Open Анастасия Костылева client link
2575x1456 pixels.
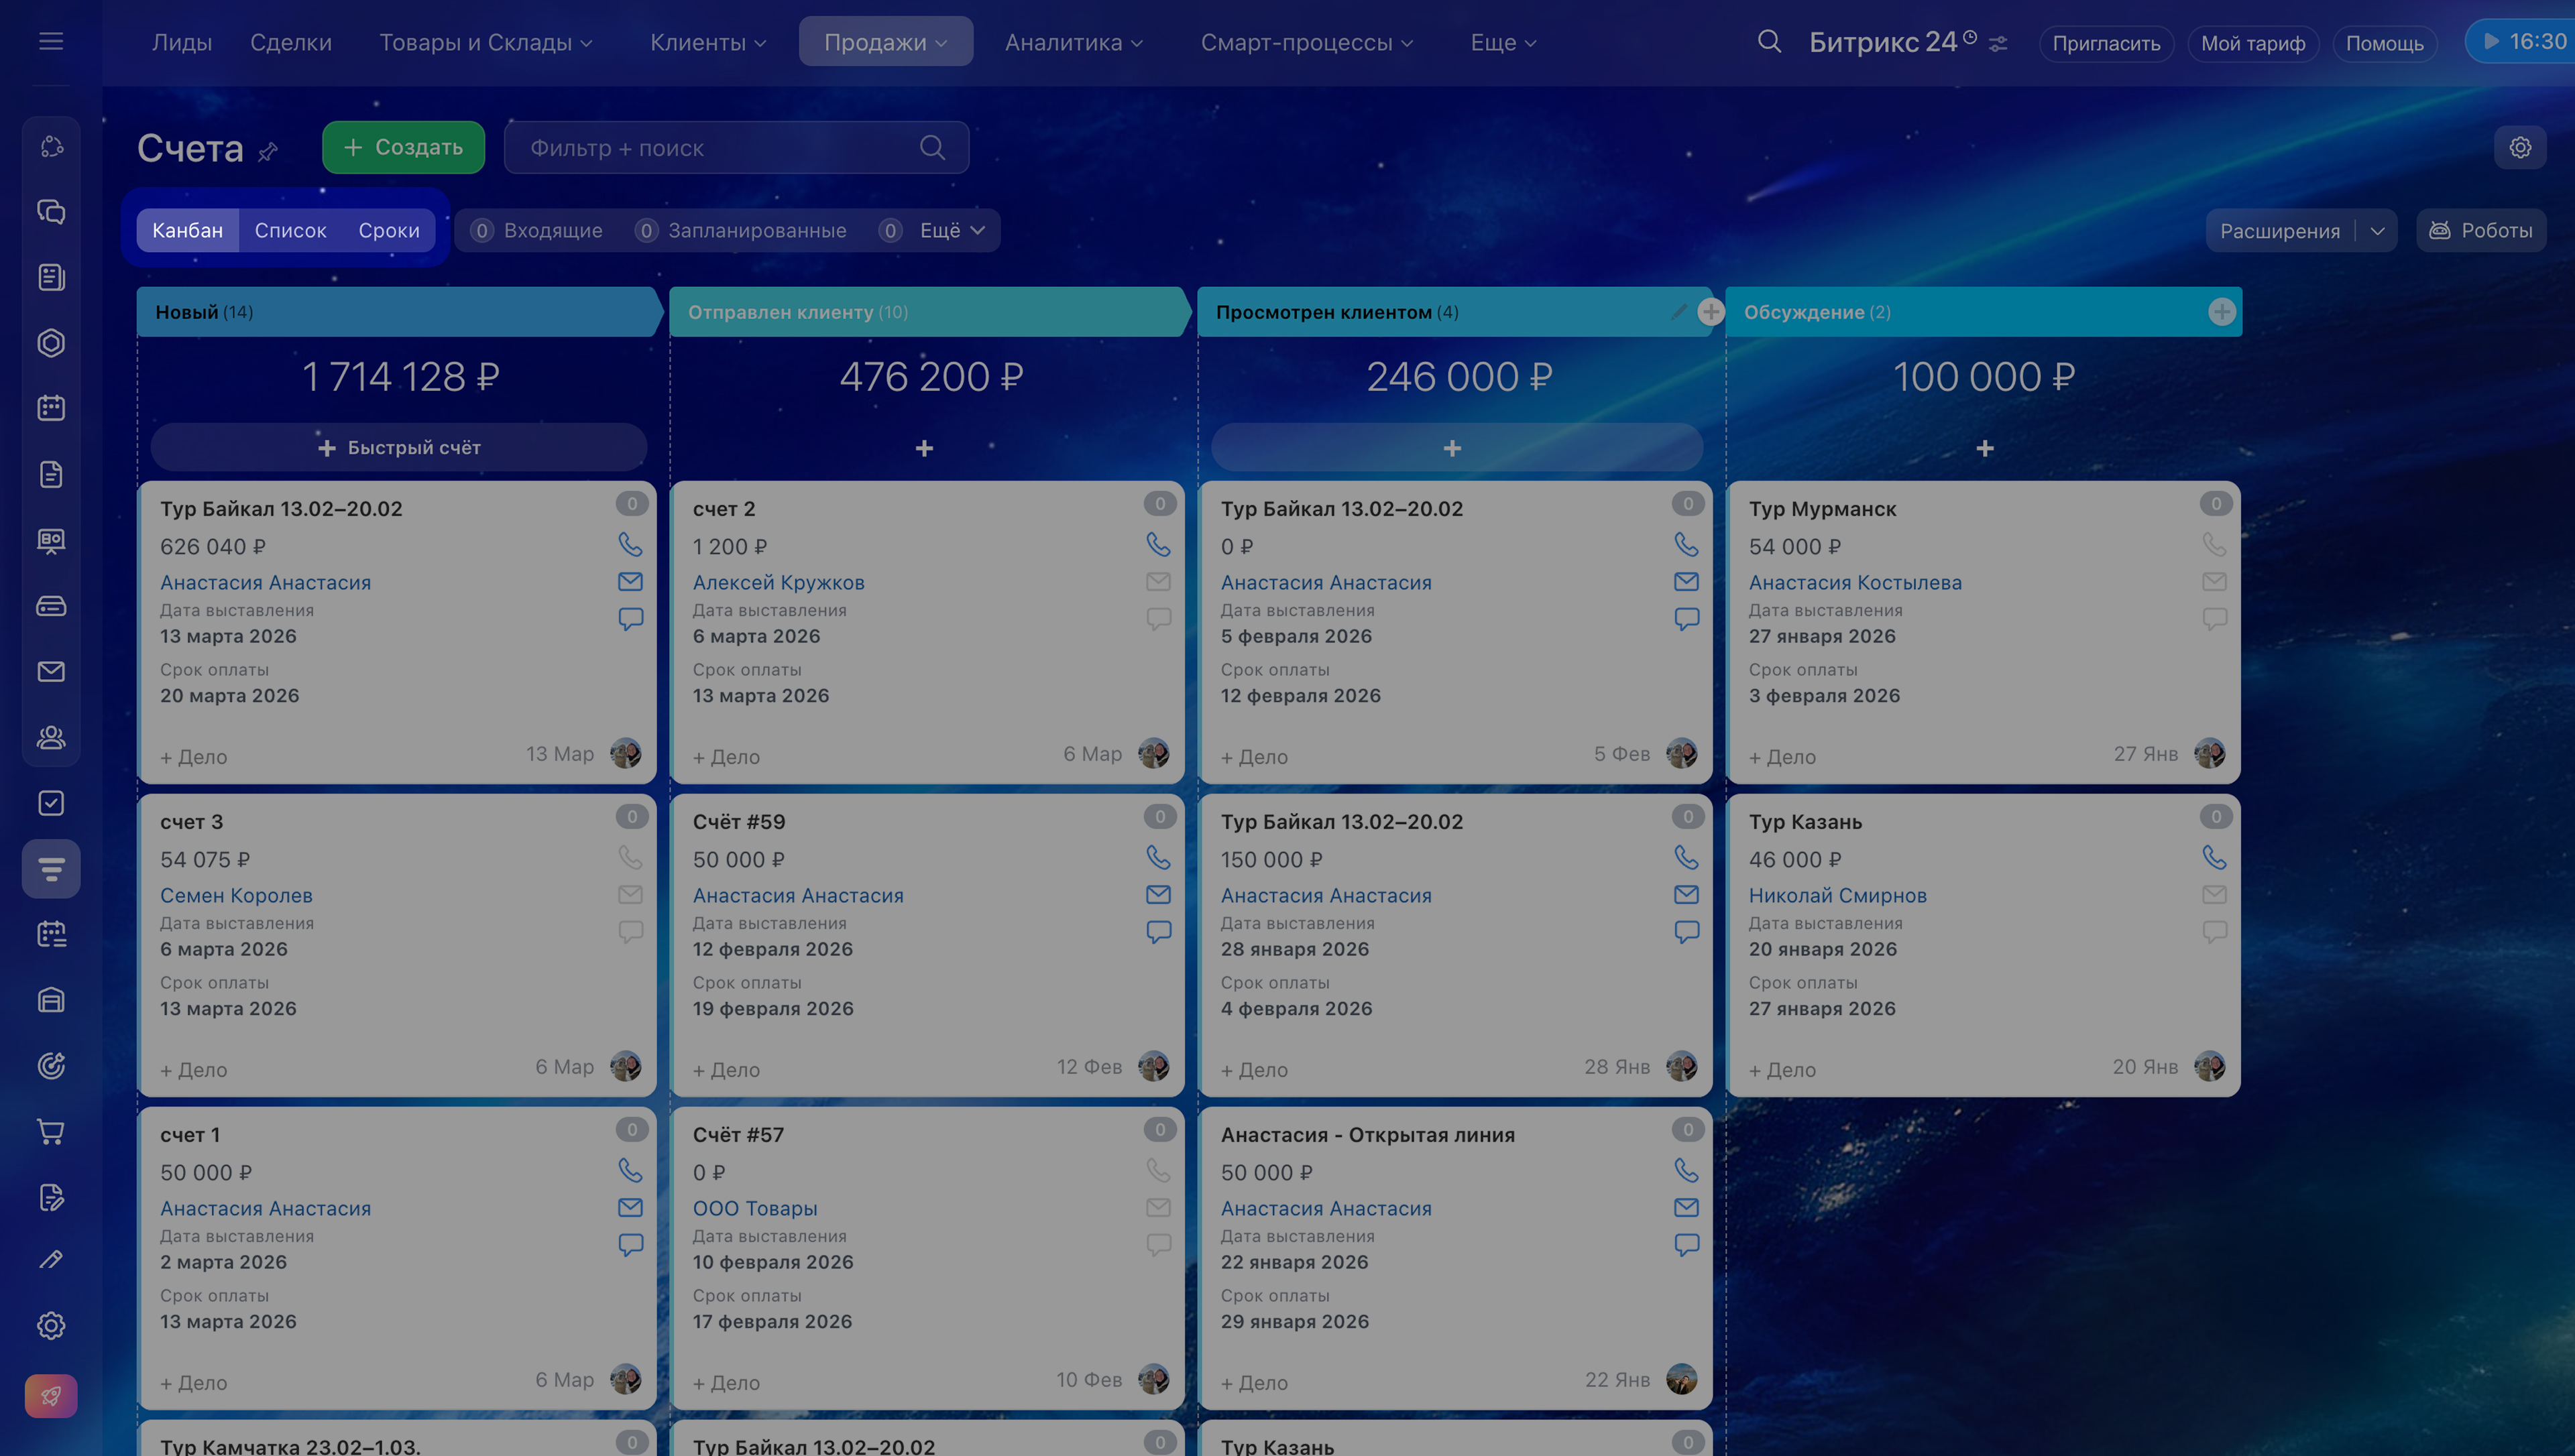1855,583
